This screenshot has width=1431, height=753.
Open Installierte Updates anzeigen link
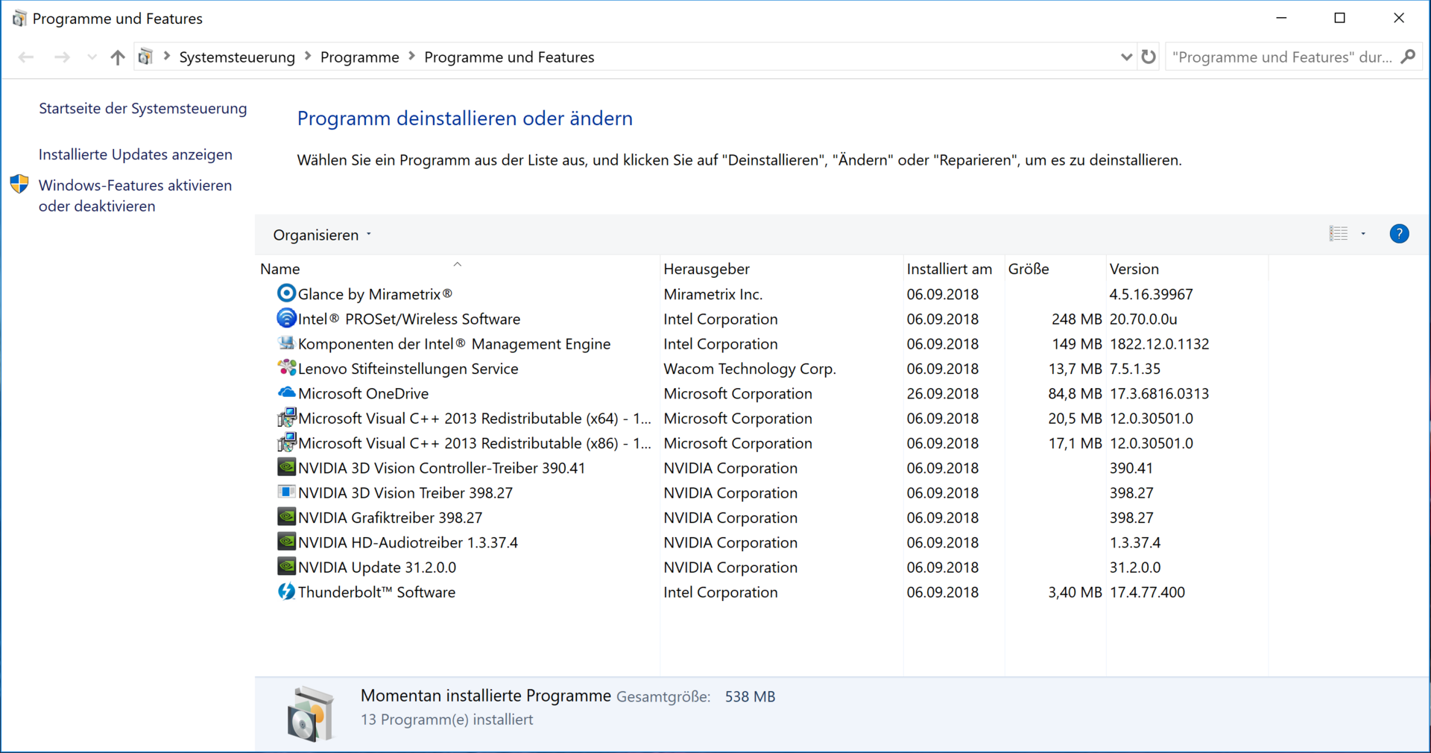[x=136, y=155]
